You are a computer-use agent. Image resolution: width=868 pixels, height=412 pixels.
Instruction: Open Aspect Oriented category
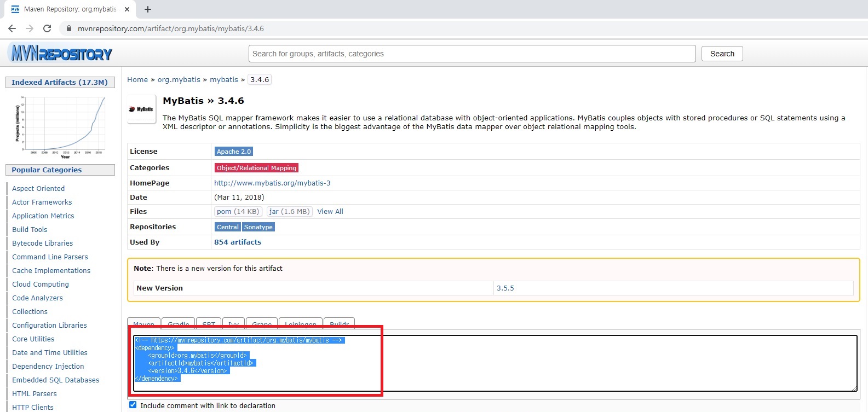pos(38,189)
